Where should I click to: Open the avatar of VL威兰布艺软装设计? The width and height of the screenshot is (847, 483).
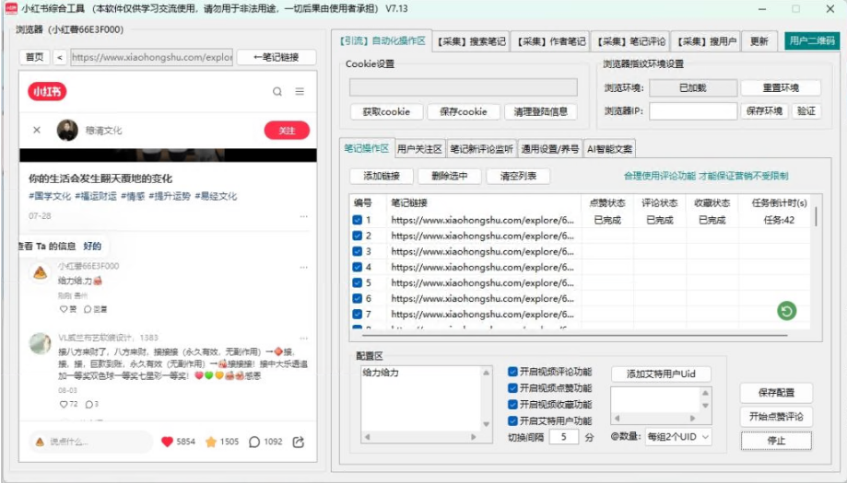tap(40, 343)
